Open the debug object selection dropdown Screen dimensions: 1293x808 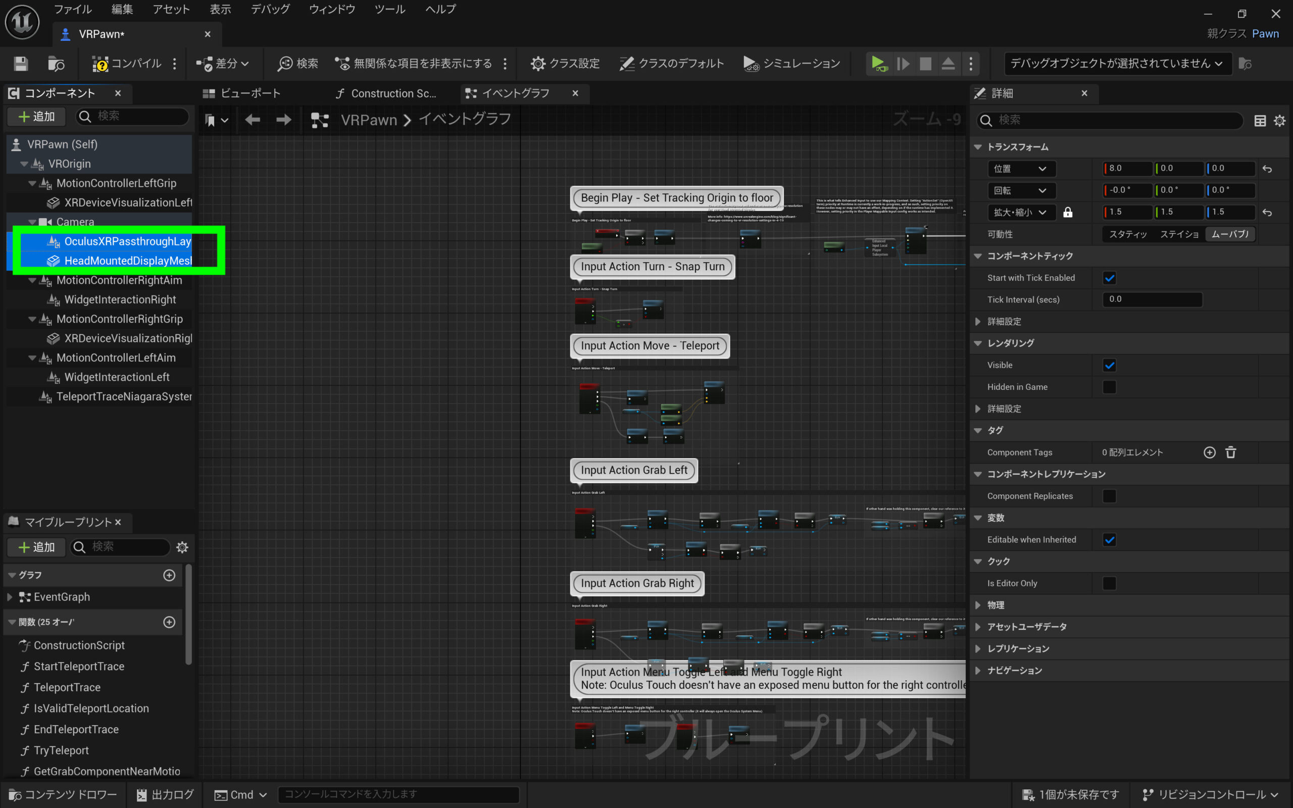(1117, 64)
